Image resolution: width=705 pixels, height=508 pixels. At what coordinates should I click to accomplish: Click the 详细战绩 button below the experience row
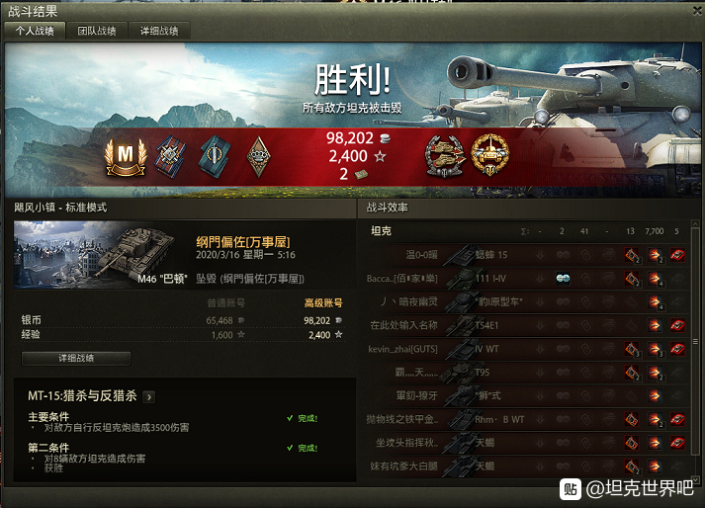pyautogui.click(x=76, y=359)
